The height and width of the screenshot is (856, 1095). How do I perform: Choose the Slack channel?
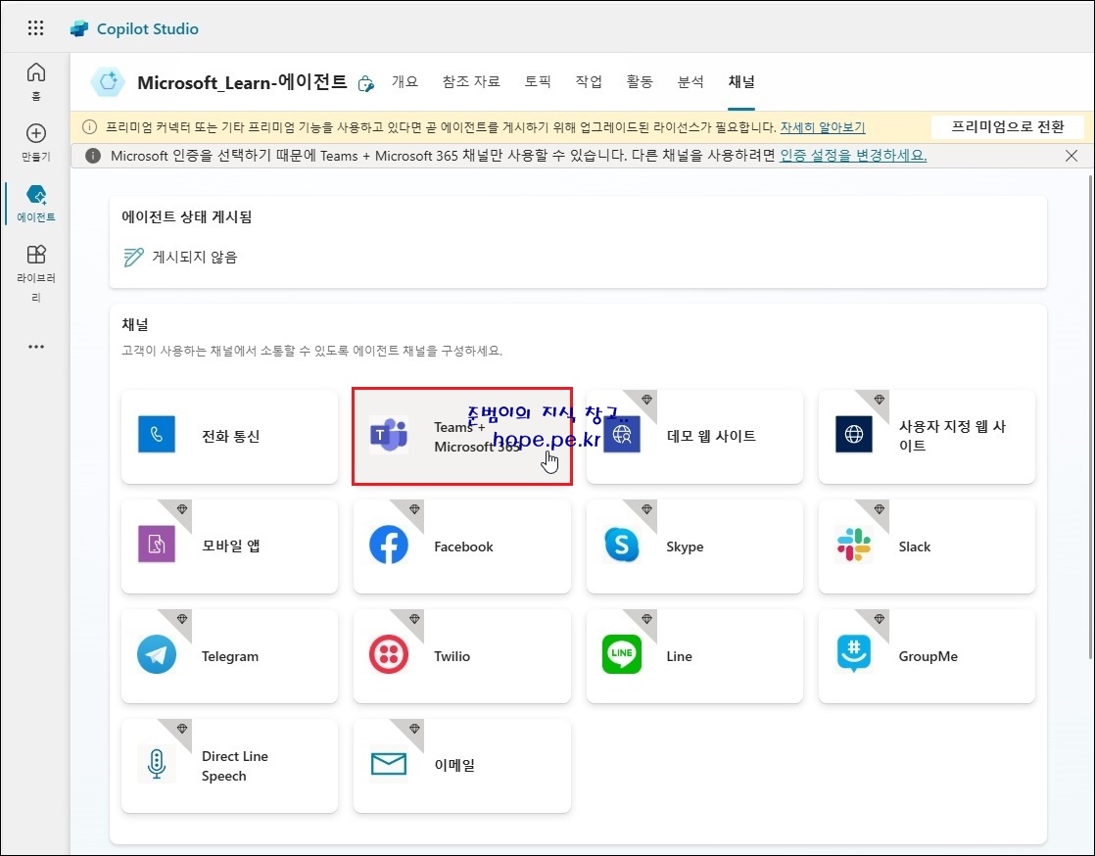[x=927, y=546]
